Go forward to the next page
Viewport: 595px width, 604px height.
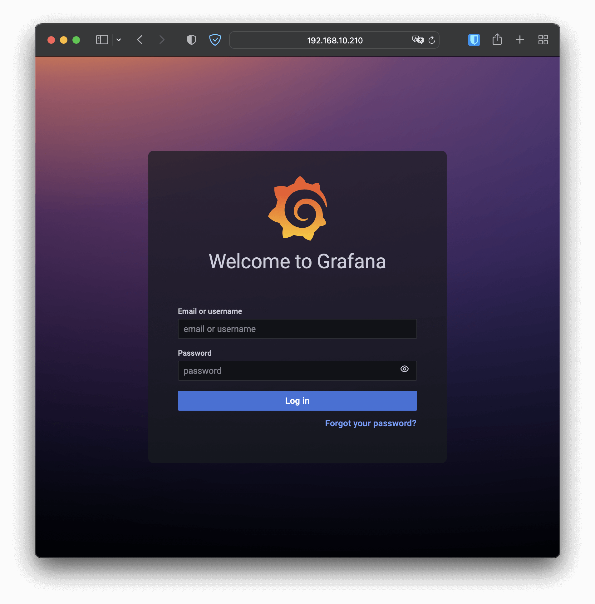[162, 40]
